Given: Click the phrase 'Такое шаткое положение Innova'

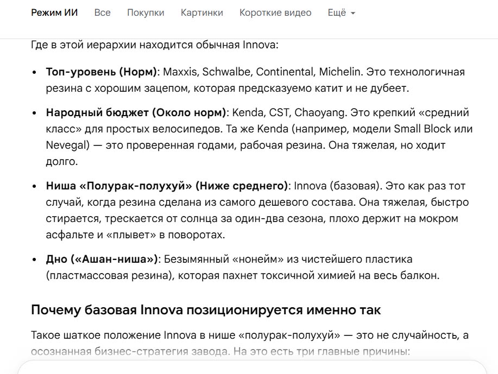Looking at the screenshot, I should pos(114,335).
